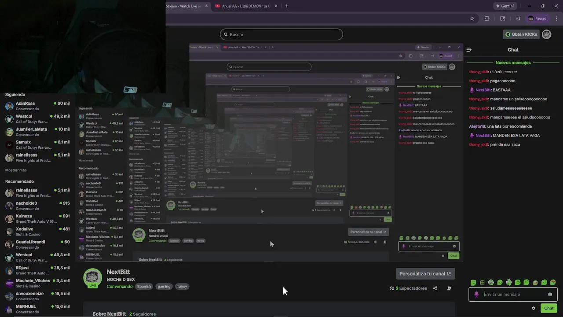Viewport: 563px width, 317px height.
Task: Open the Gemini assistant button
Action: [505, 6]
